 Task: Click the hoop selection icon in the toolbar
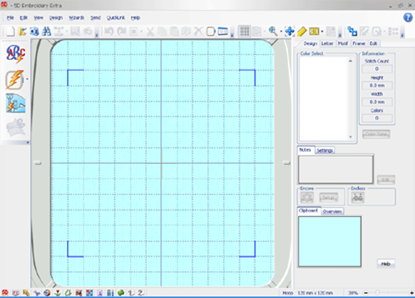[211, 32]
